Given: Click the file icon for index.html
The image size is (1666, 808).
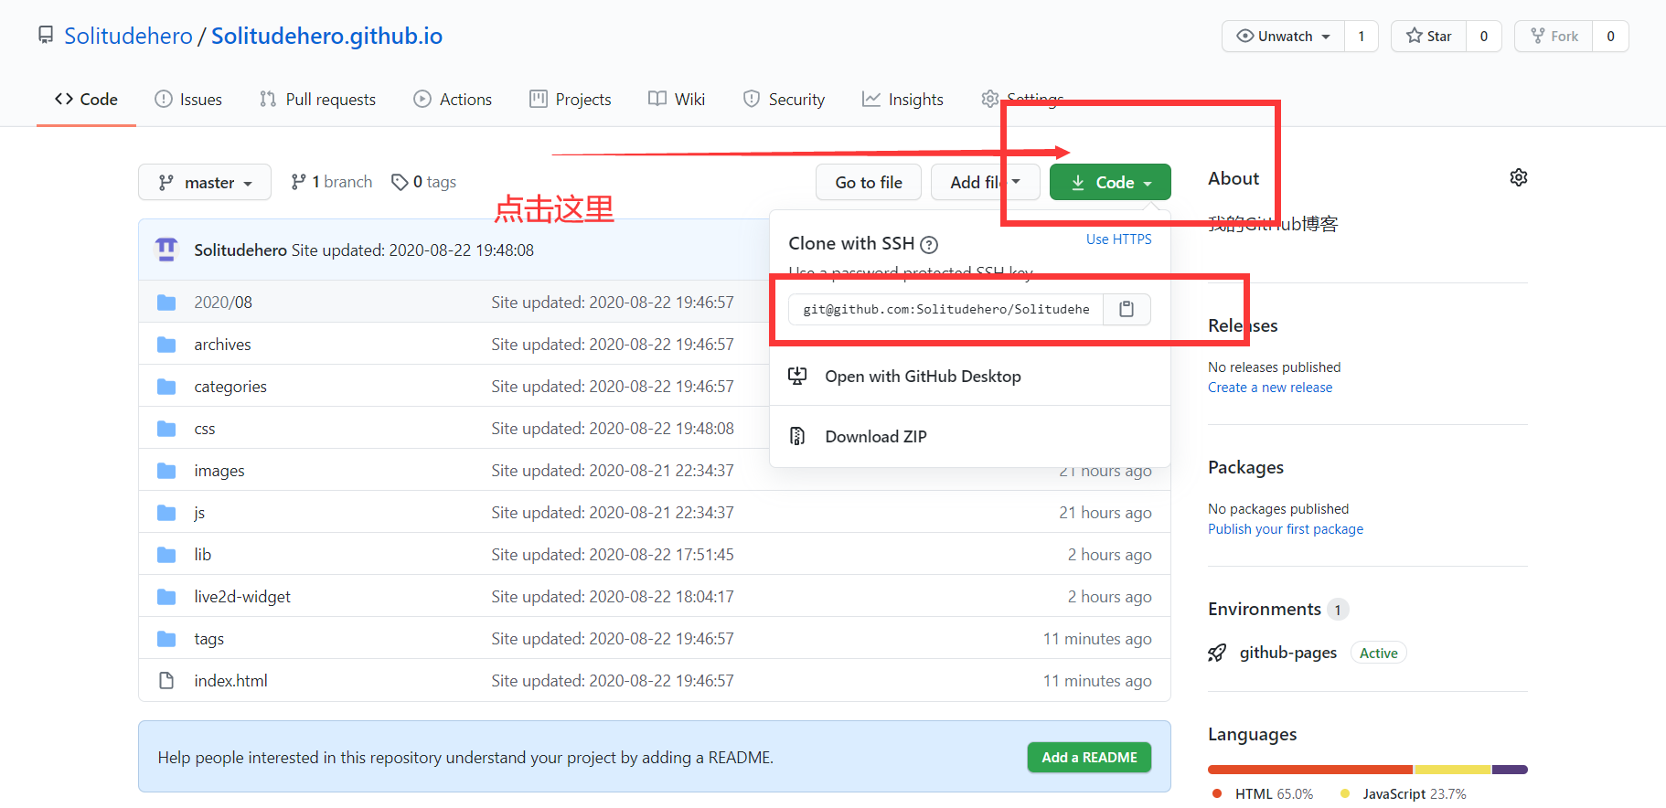Looking at the screenshot, I should click(x=166, y=681).
